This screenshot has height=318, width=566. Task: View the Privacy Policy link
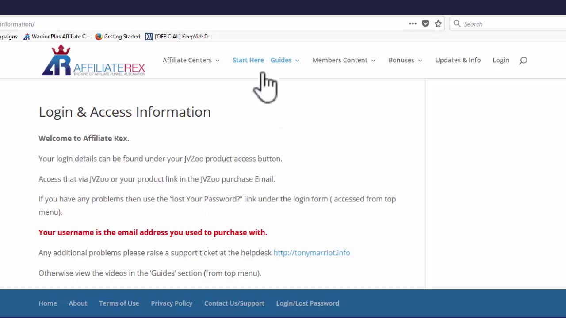(x=172, y=303)
